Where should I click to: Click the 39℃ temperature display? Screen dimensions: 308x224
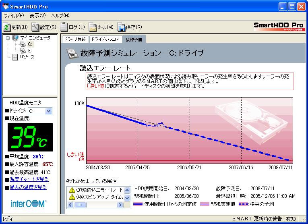30,137
